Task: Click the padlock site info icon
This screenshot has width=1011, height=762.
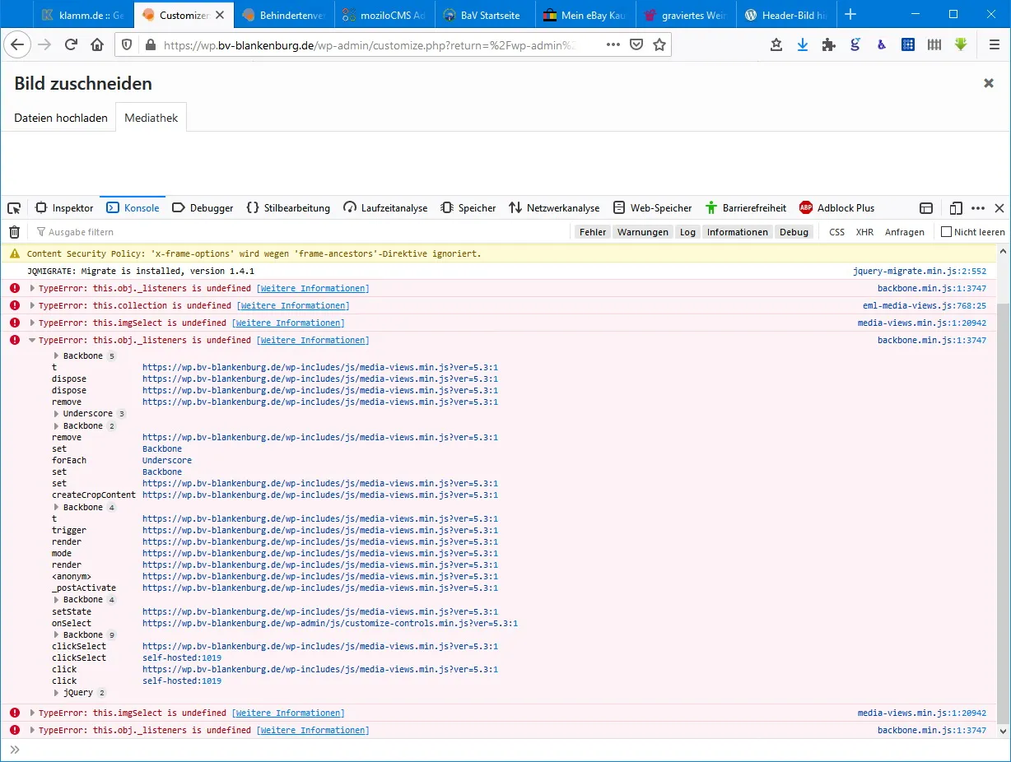Action: 150,45
